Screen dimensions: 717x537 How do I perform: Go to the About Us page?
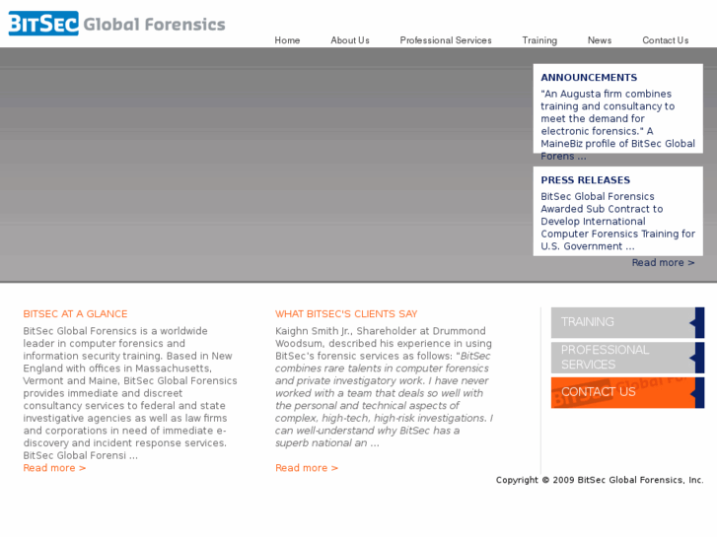[350, 40]
